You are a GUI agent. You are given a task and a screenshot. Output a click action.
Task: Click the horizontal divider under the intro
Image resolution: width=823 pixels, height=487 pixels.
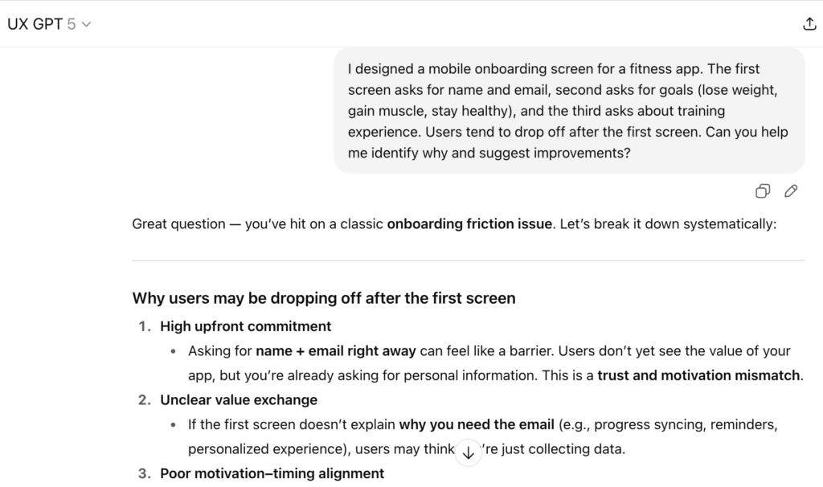(x=468, y=260)
